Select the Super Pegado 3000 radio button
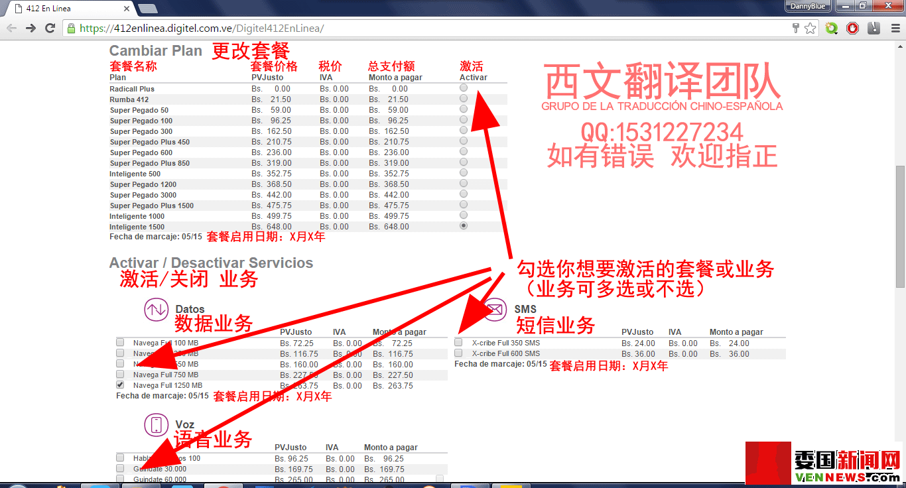906x488 pixels. (464, 194)
